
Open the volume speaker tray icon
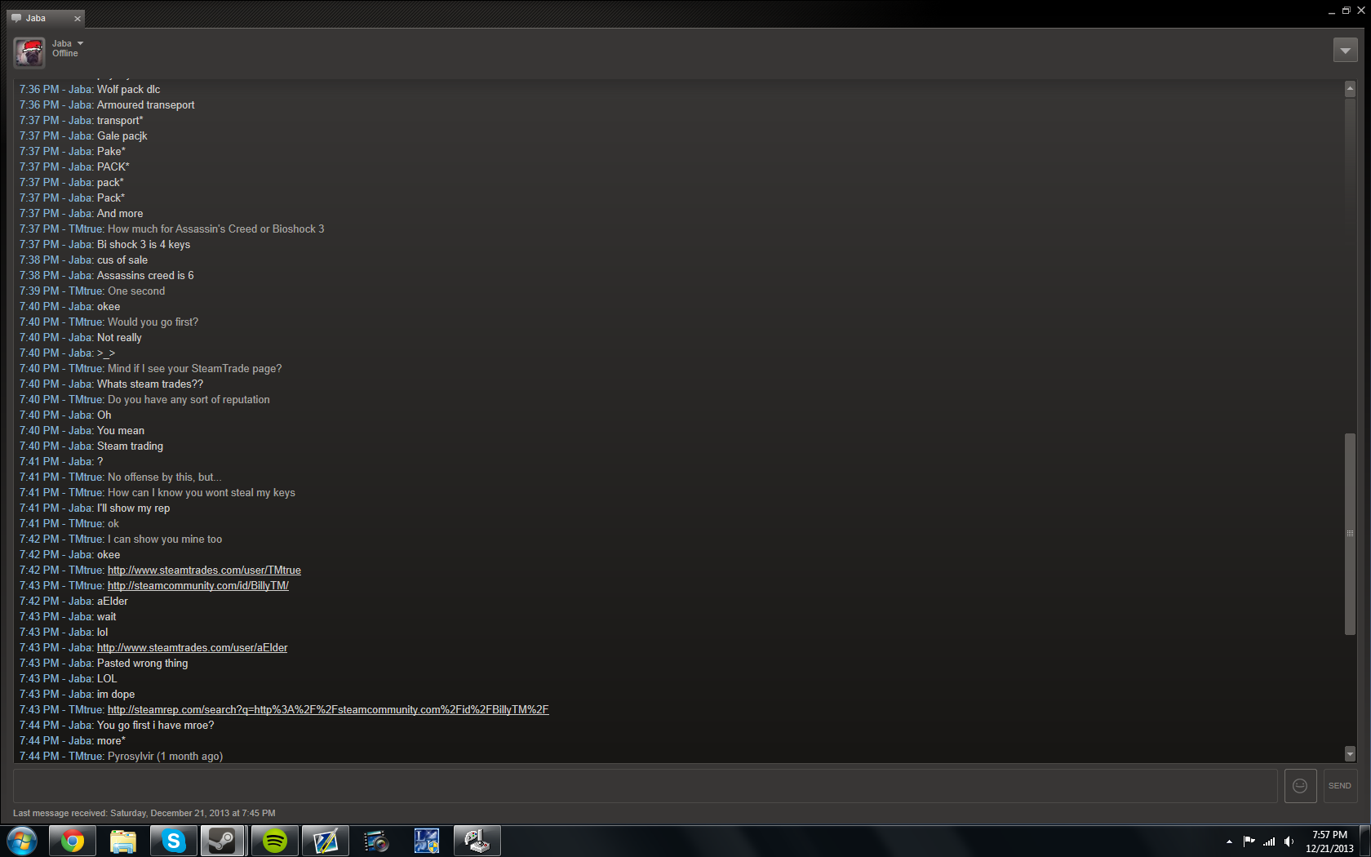point(1289,841)
